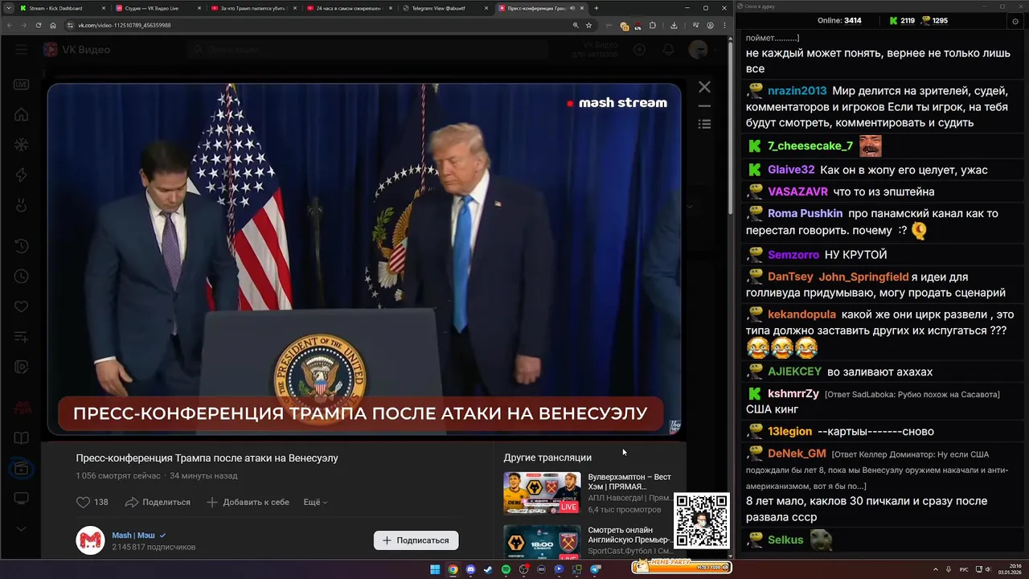Click the Trump press conference video frame
This screenshot has height=579, width=1029.
[364, 260]
